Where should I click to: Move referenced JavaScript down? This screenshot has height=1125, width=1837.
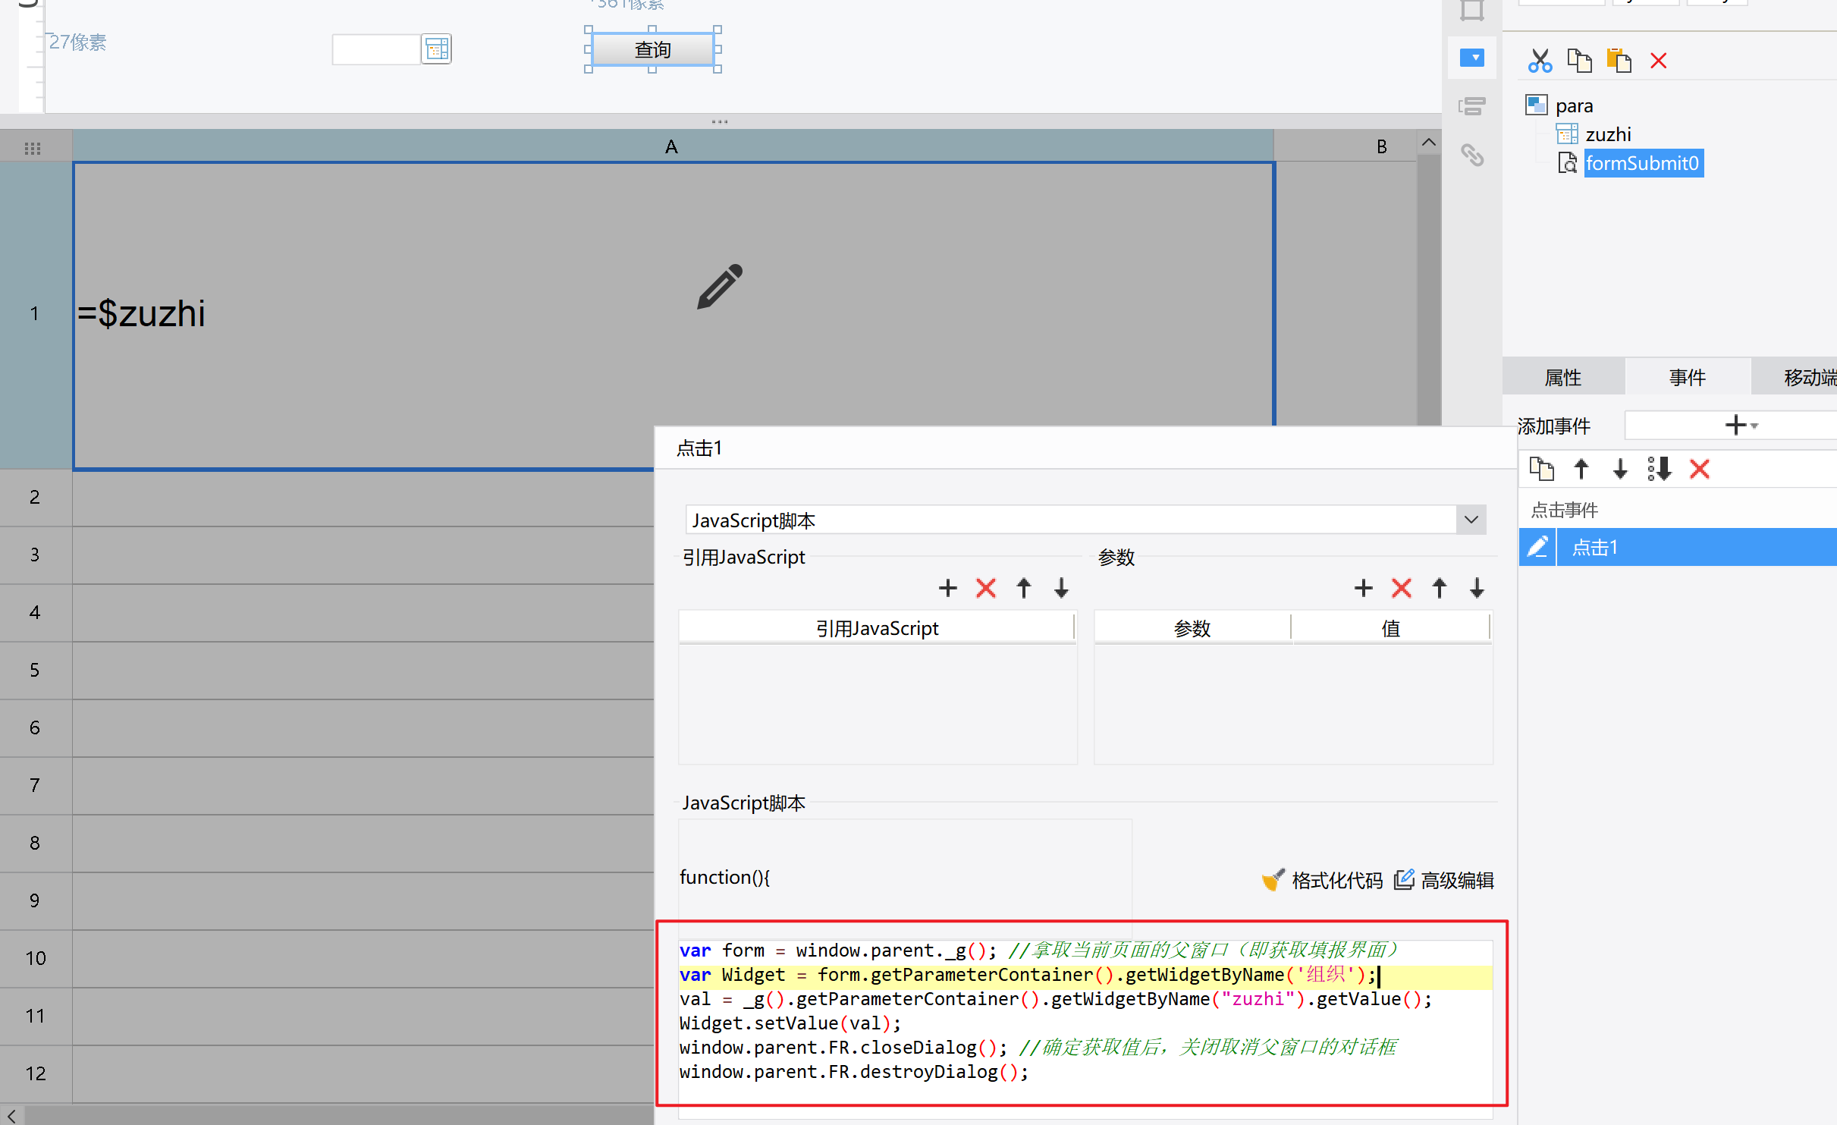pyautogui.click(x=1062, y=588)
